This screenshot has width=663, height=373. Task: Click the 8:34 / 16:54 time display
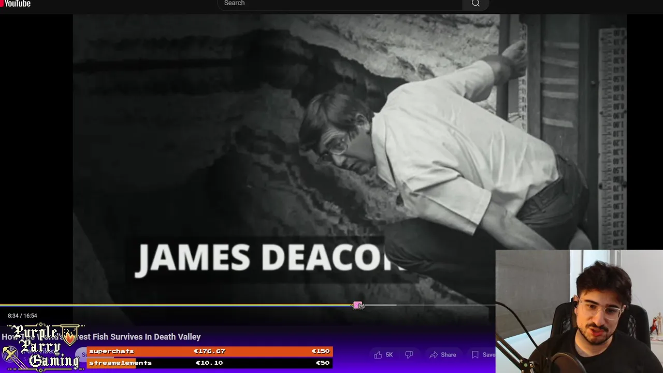[x=22, y=315]
